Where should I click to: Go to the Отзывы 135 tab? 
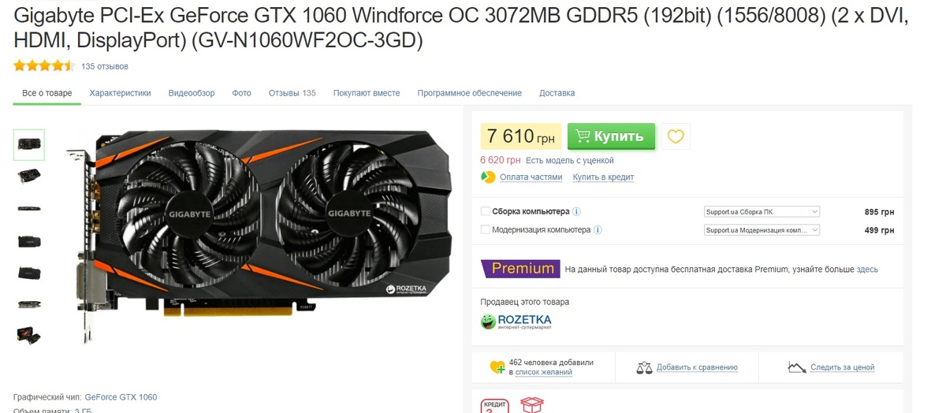point(292,93)
